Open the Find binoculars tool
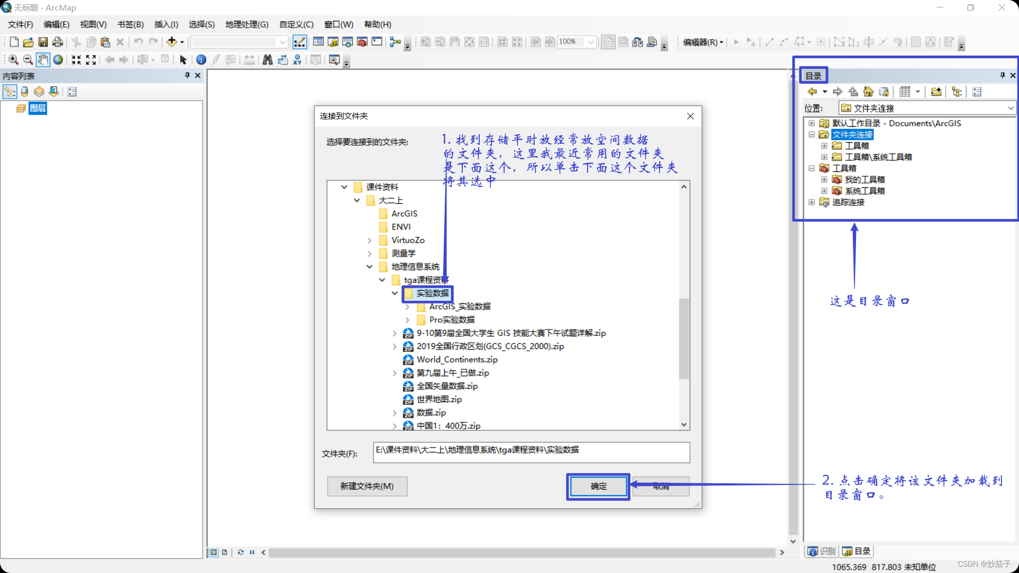The height and width of the screenshot is (573, 1019). [267, 60]
